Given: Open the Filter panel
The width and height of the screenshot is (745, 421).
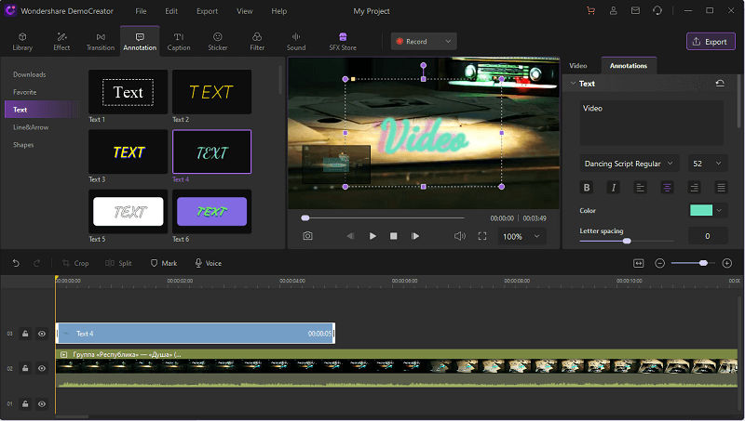Looking at the screenshot, I should click(x=257, y=42).
